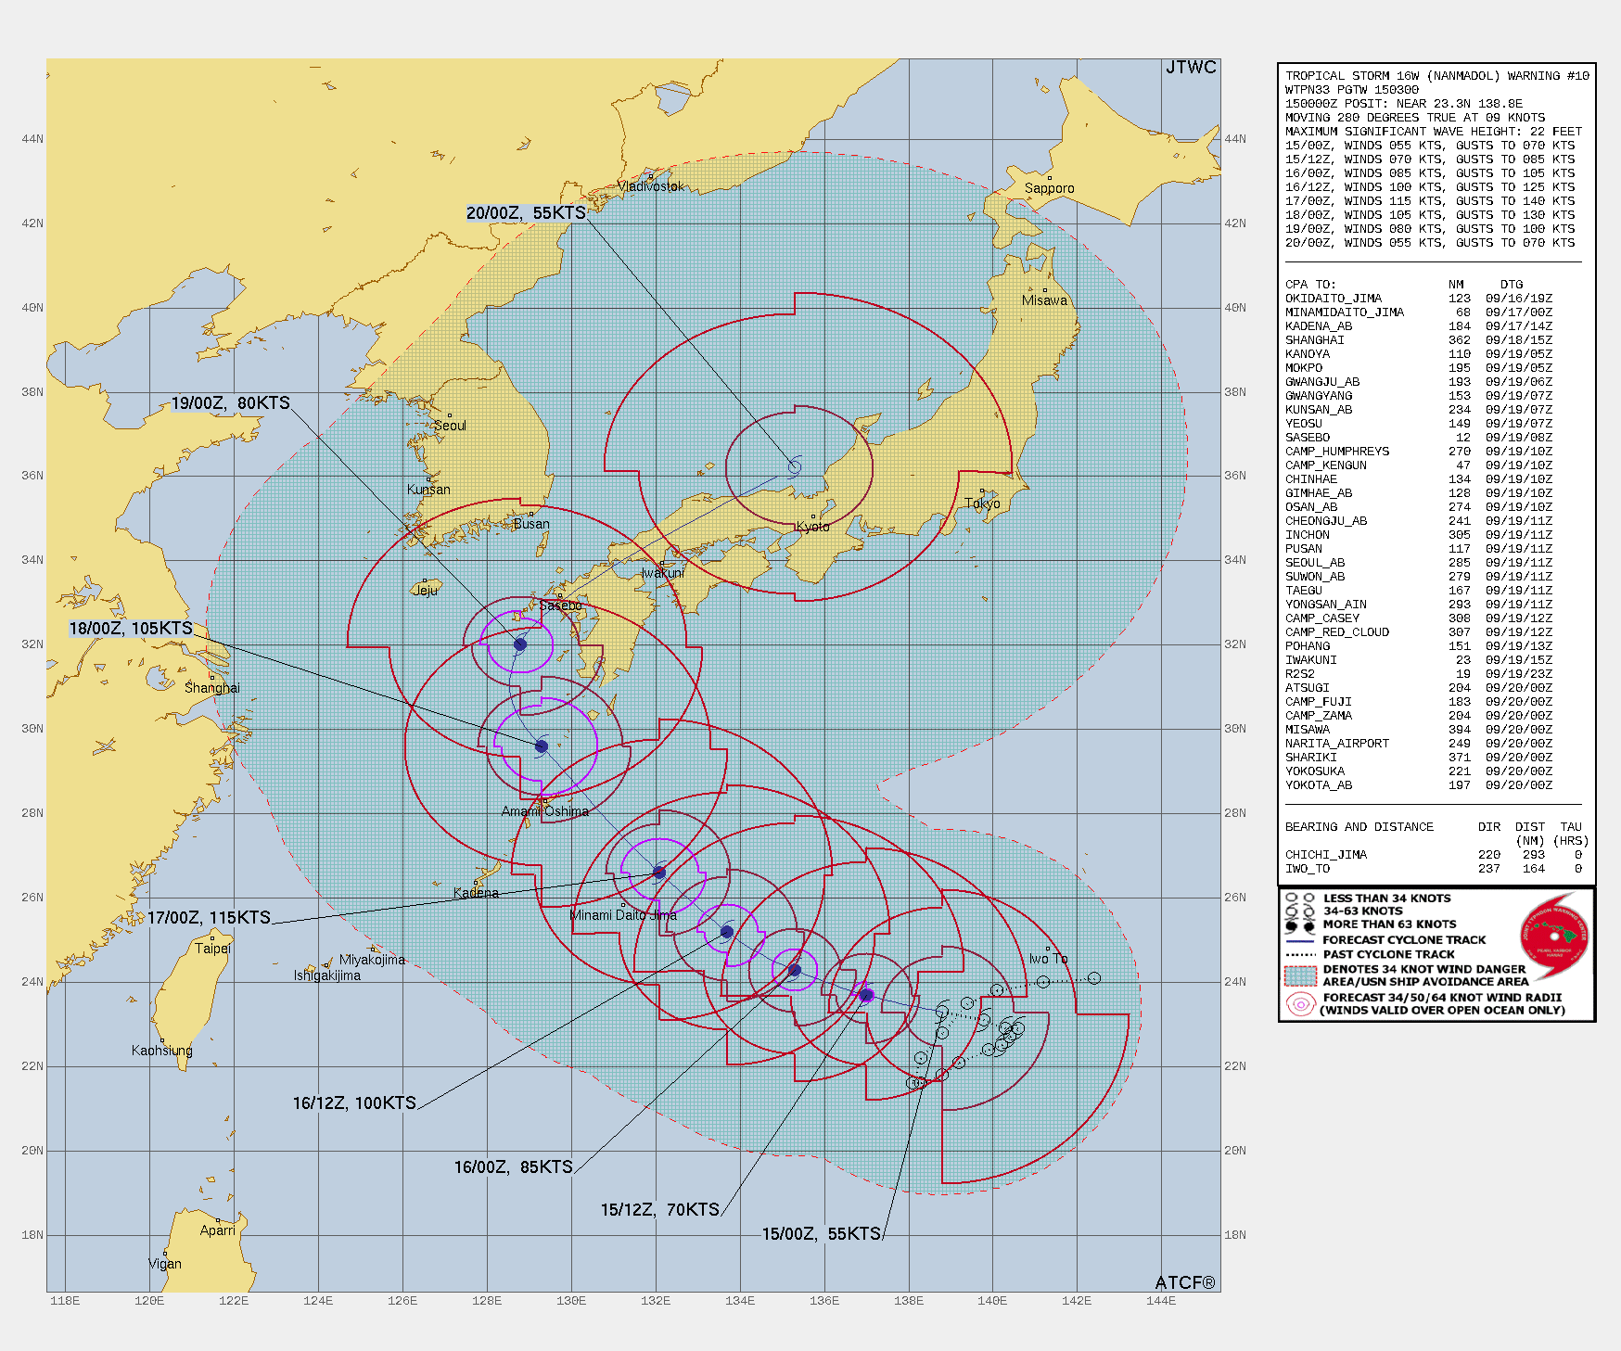Click the Seoul city label
Viewport: 1621px width, 1351px height.
coord(450,426)
